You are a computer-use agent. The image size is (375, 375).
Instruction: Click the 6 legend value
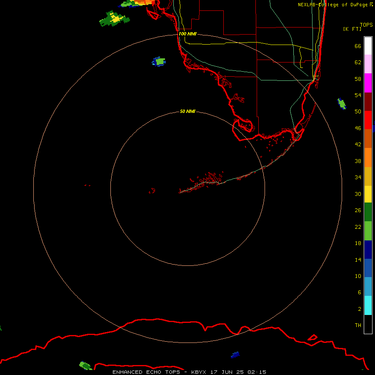[x=359, y=292]
